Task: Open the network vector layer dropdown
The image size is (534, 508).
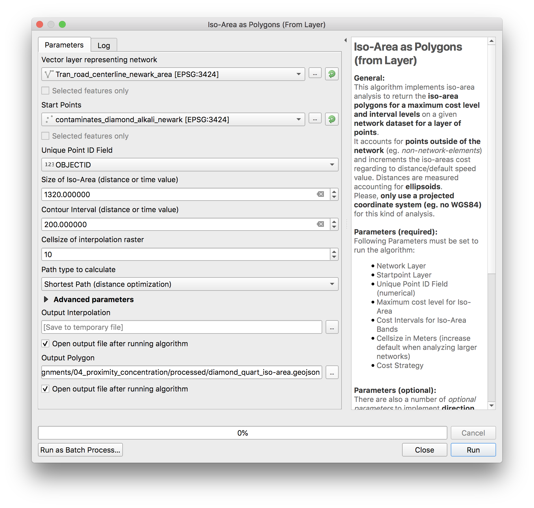Action: pyautogui.click(x=173, y=74)
